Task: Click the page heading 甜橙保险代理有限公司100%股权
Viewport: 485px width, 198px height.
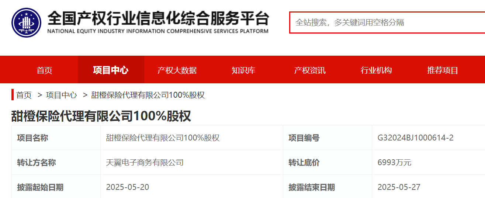Action: [x=101, y=116]
